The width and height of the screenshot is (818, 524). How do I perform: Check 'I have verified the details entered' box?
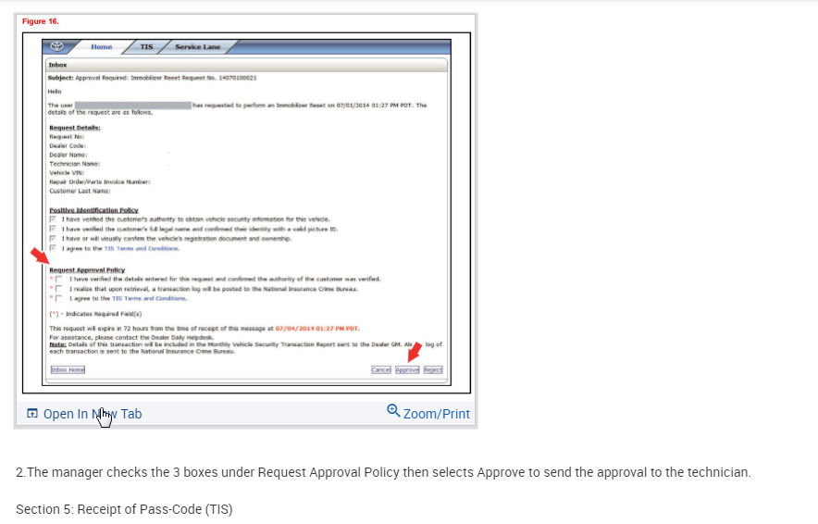58,280
